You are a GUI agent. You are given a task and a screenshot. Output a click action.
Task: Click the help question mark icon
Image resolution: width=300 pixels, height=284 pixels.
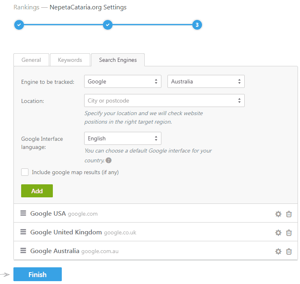(109, 160)
